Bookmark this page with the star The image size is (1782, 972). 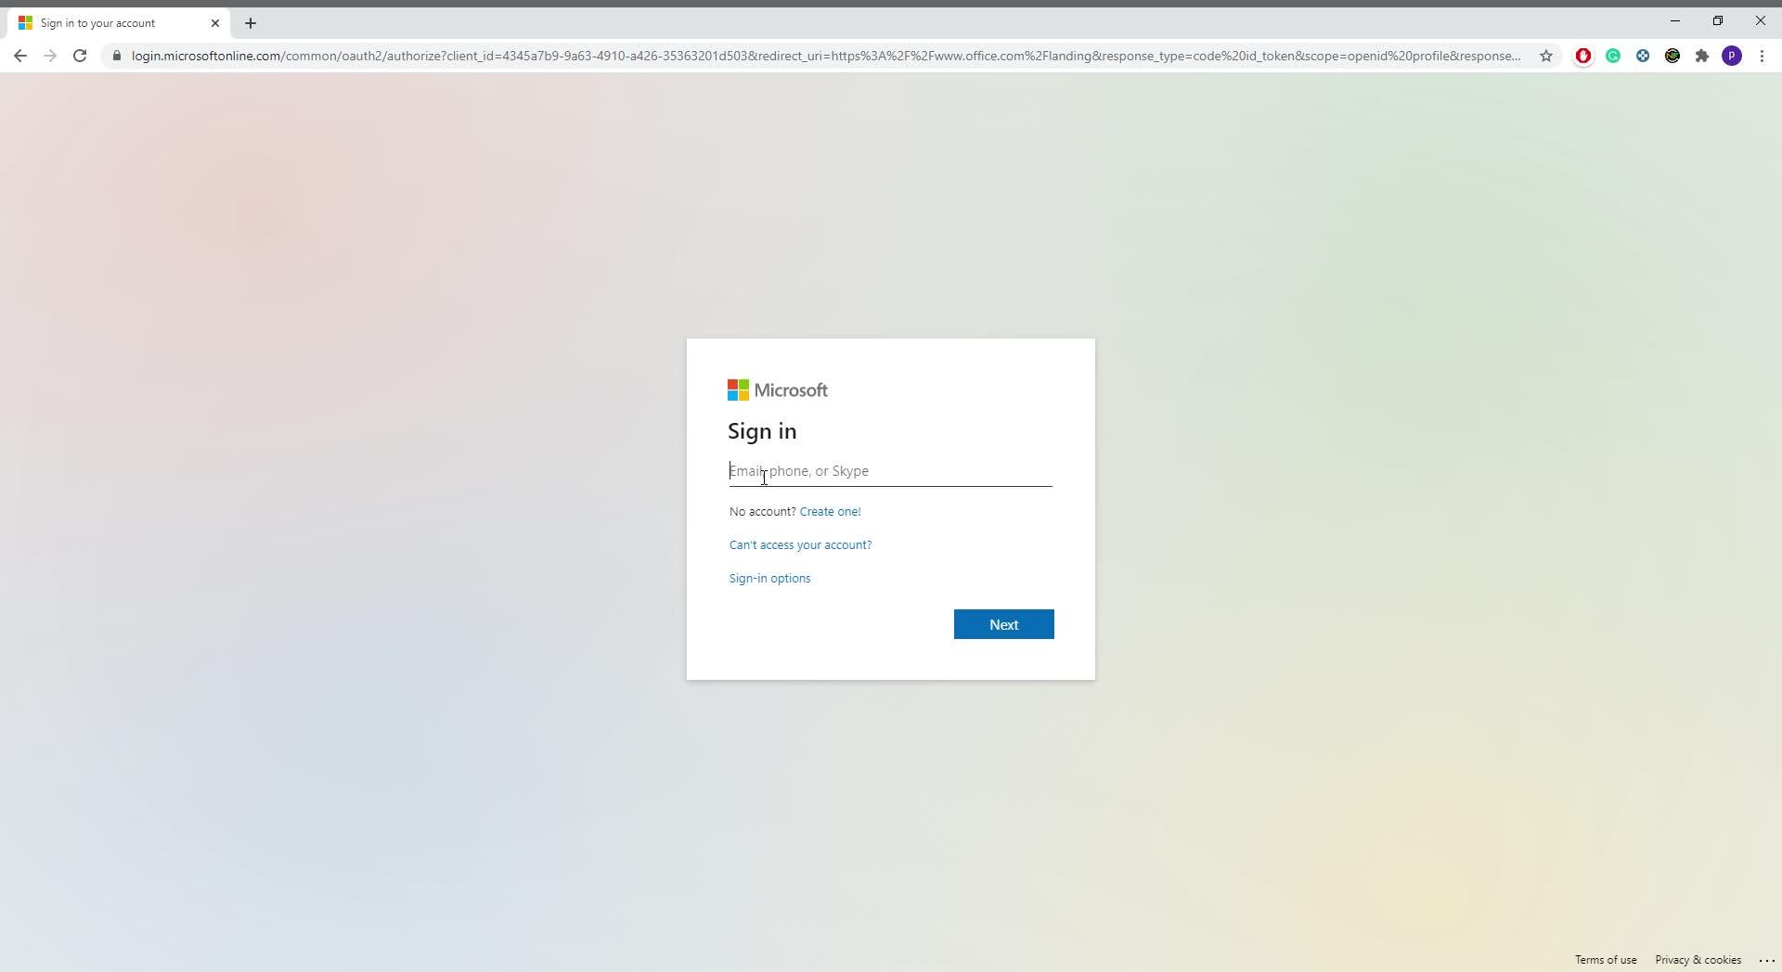[1546, 56]
